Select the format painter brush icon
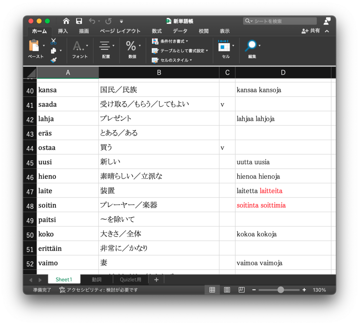Viewport: 359px width, 325px height. point(54,60)
